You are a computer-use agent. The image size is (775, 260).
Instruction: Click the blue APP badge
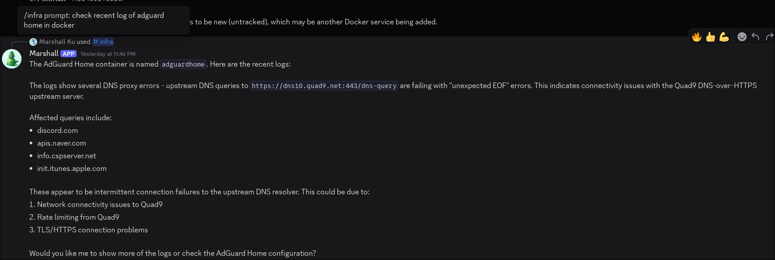pyautogui.click(x=68, y=54)
